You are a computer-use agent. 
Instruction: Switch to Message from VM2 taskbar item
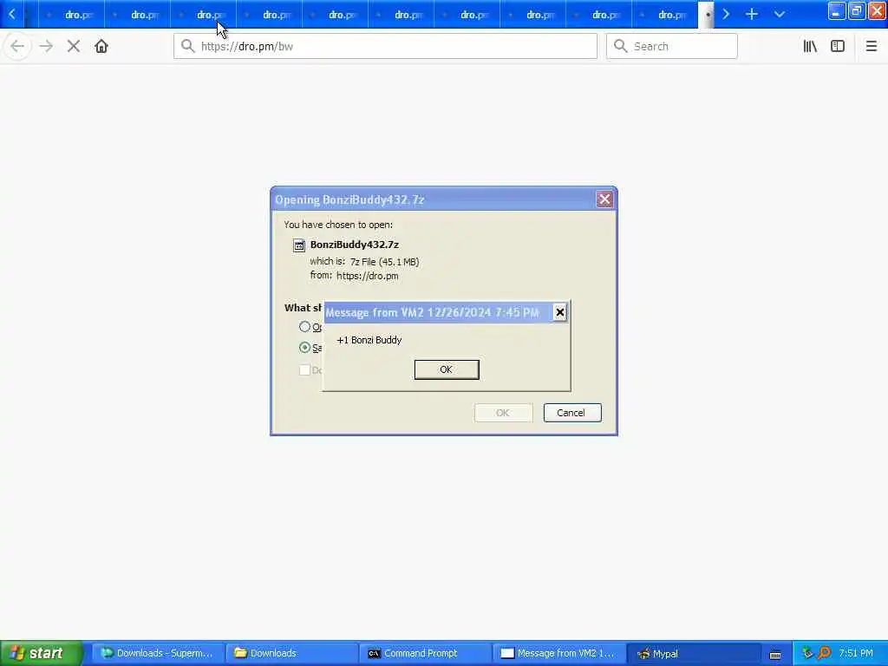click(559, 654)
